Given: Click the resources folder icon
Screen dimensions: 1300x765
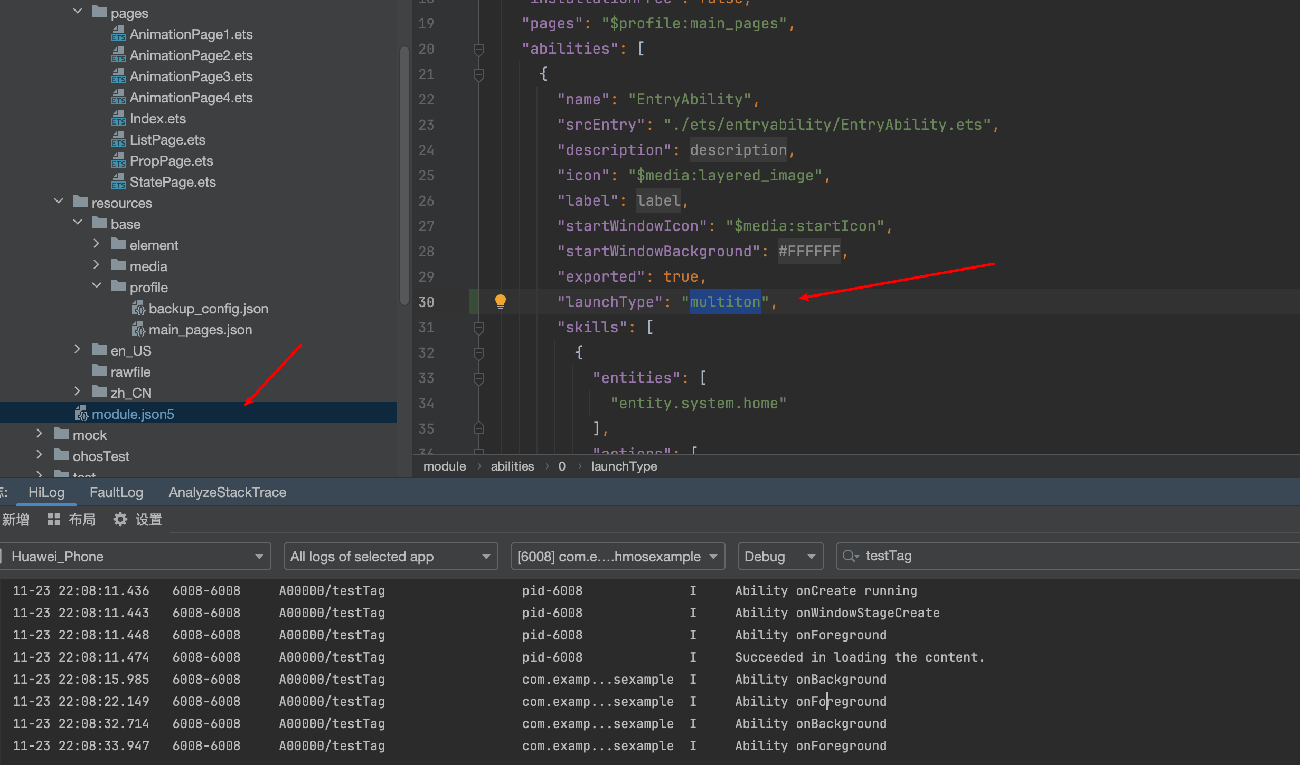Looking at the screenshot, I should 80,202.
